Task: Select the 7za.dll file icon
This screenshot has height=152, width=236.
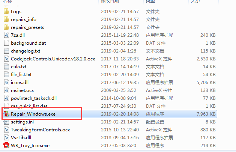Action: click(6, 35)
